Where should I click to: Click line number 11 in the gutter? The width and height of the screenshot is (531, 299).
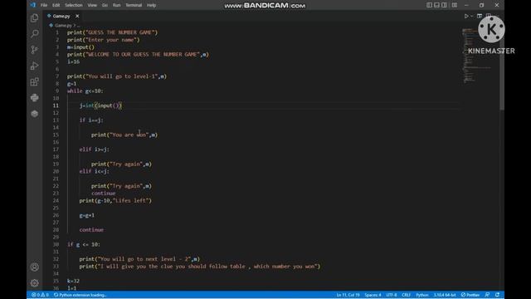point(56,105)
